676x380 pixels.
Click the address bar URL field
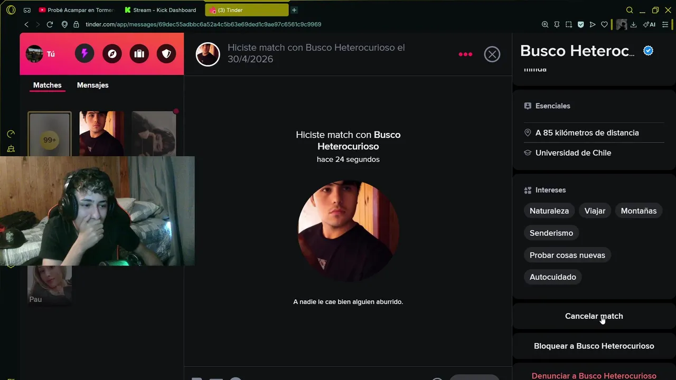click(x=203, y=24)
